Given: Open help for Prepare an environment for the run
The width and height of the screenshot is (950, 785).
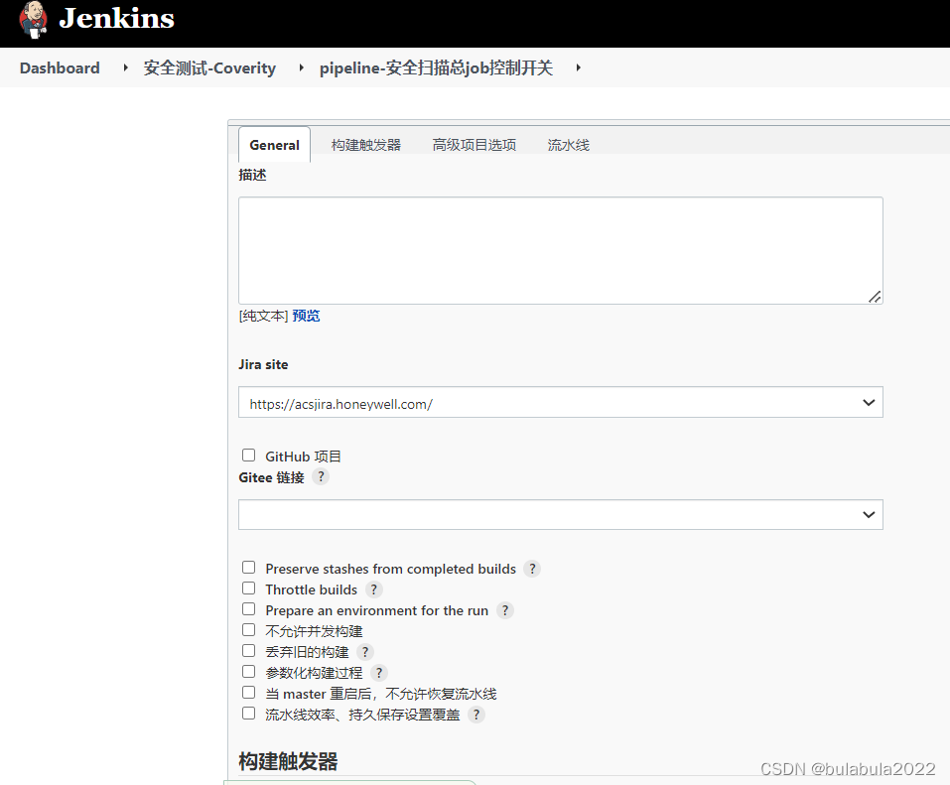Looking at the screenshot, I should [x=504, y=610].
